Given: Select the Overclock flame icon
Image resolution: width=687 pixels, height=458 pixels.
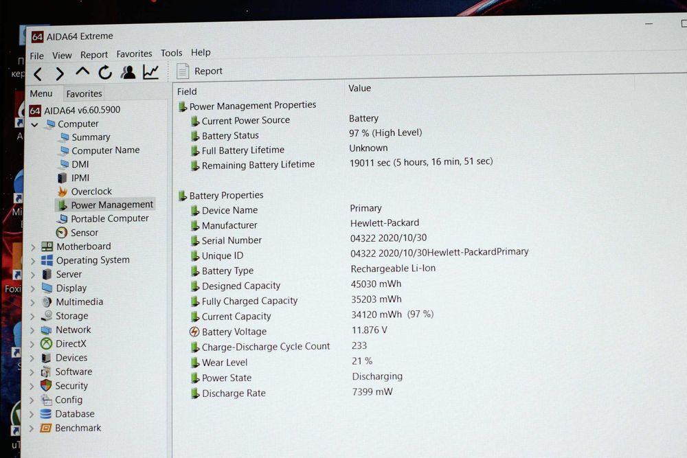Looking at the screenshot, I should click(x=63, y=192).
